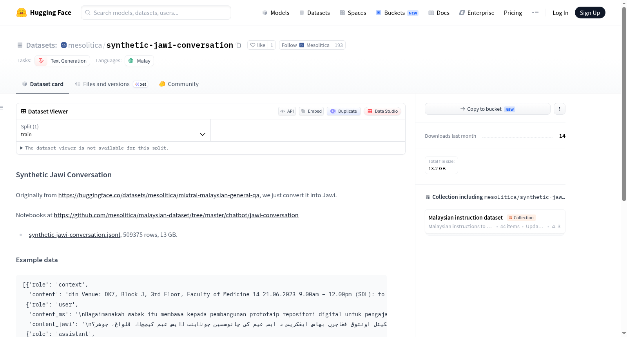Click the API button

[x=287, y=111]
